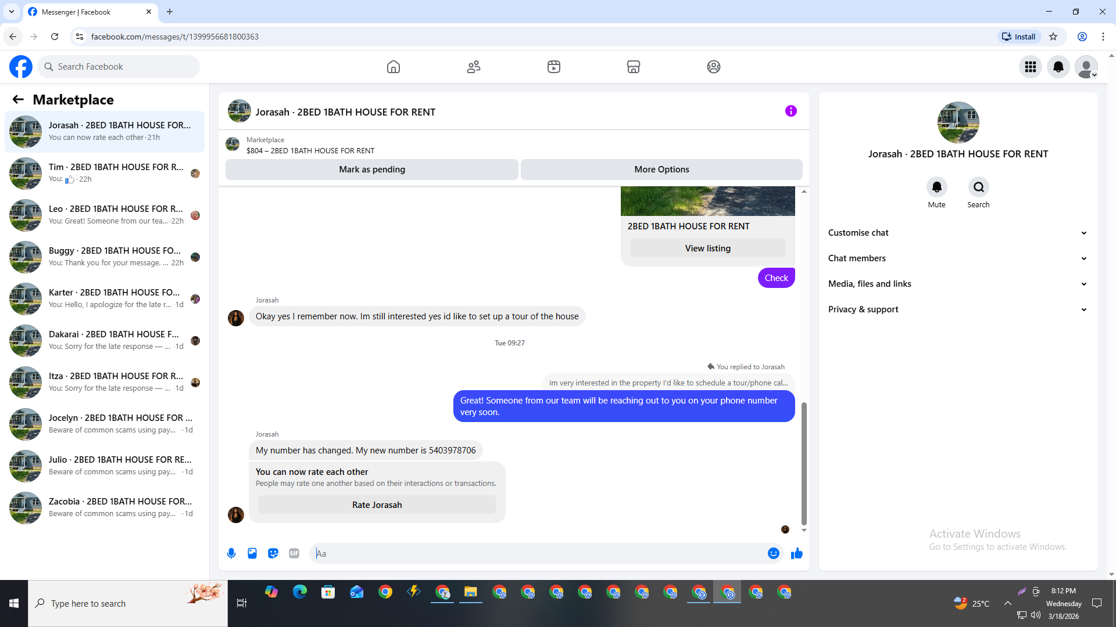Open the sticker picker icon
The image size is (1116, 627).
pos(273,553)
